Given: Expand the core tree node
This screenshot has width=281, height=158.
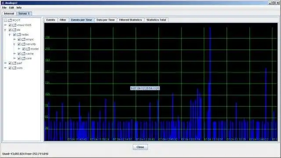Looking at the screenshot, I should click(x=14, y=58).
